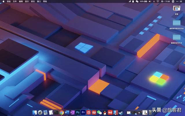185x116 pixels.
Task: Click the QQ status icon in menu bar
Action: (133, 1)
